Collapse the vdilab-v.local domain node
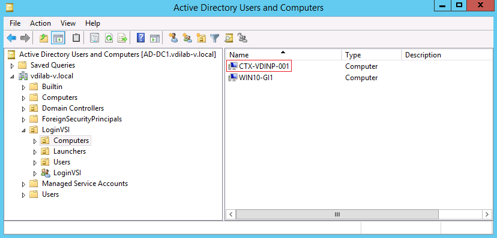Screen dimensions: 497x238 (x=13, y=77)
